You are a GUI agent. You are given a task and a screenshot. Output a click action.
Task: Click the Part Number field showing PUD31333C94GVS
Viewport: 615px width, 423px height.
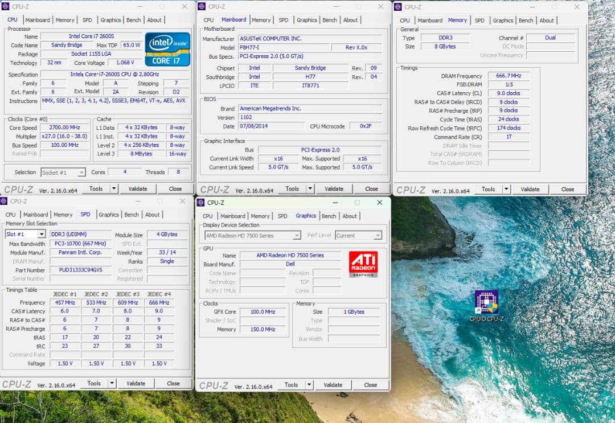[x=81, y=270]
